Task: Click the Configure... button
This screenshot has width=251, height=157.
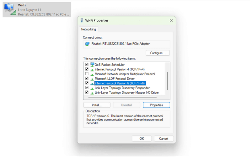Action: 158,53
